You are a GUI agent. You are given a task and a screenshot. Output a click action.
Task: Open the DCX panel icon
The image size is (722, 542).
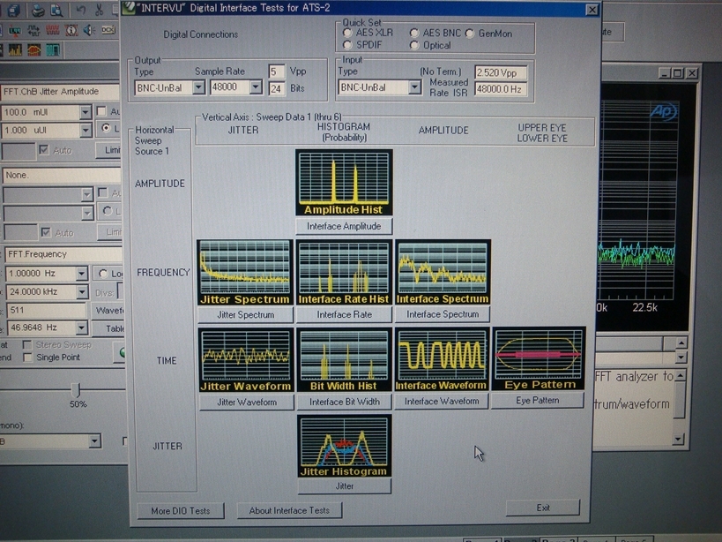pyautogui.click(x=108, y=30)
